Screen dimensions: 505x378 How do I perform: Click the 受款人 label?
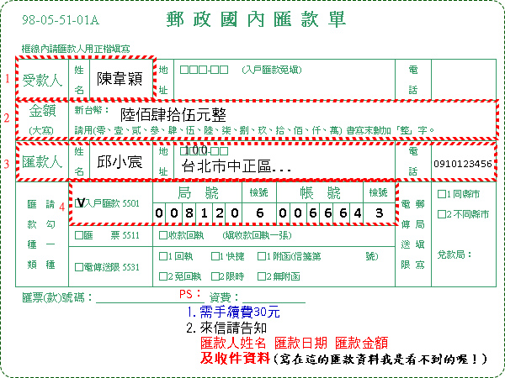pos(42,80)
